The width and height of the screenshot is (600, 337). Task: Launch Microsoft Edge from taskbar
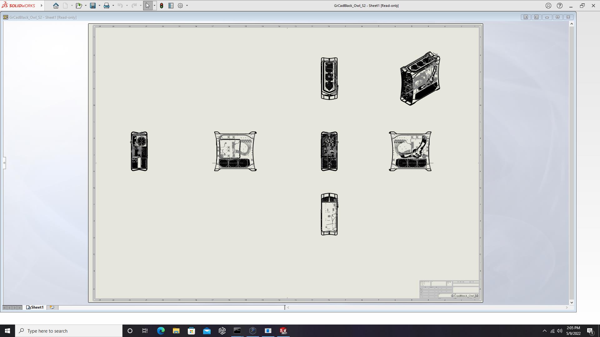[x=161, y=331]
